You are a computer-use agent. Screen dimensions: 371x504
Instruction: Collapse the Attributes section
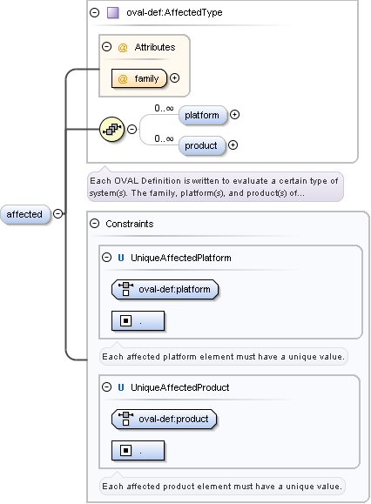click(x=107, y=47)
